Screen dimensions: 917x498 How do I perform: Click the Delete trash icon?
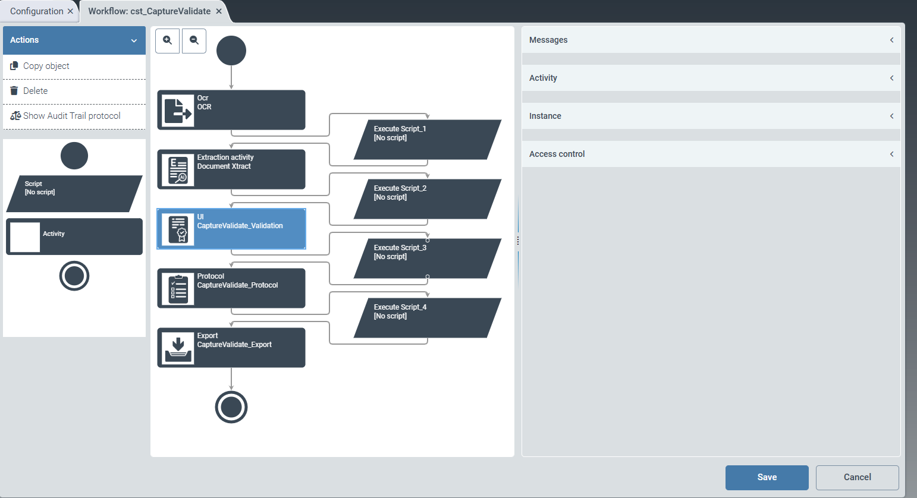pos(14,90)
